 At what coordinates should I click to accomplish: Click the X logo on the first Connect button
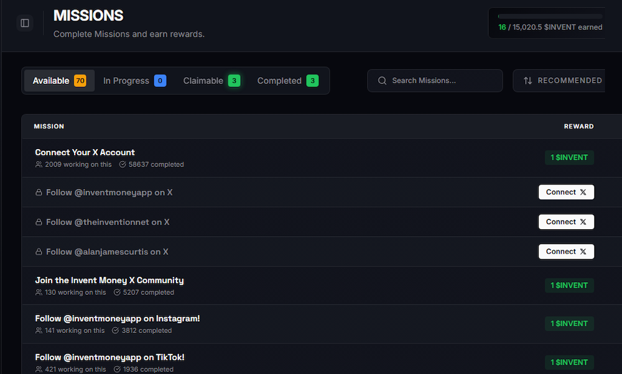click(x=582, y=192)
